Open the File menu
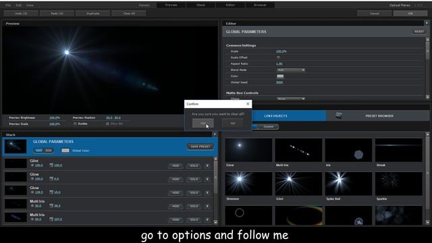 click(x=8, y=5)
